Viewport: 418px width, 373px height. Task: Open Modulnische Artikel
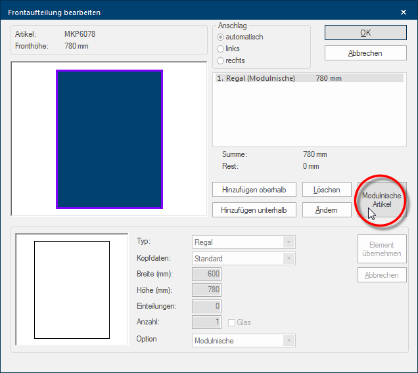pyautogui.click(x=382, y=200)
